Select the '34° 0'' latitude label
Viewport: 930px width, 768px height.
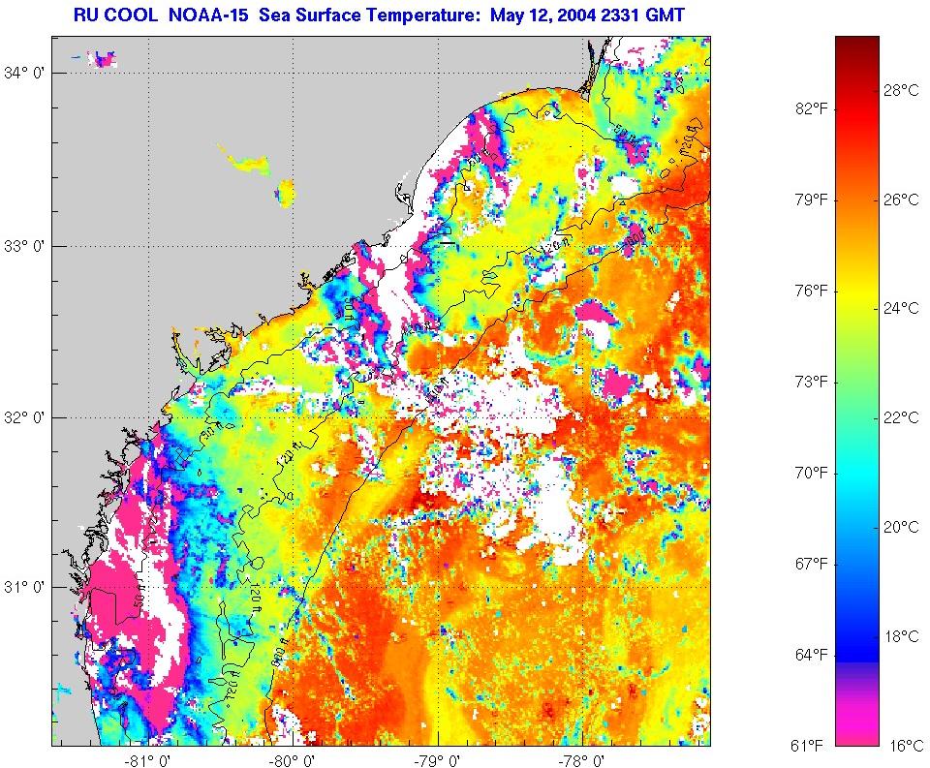pos(24,73)
